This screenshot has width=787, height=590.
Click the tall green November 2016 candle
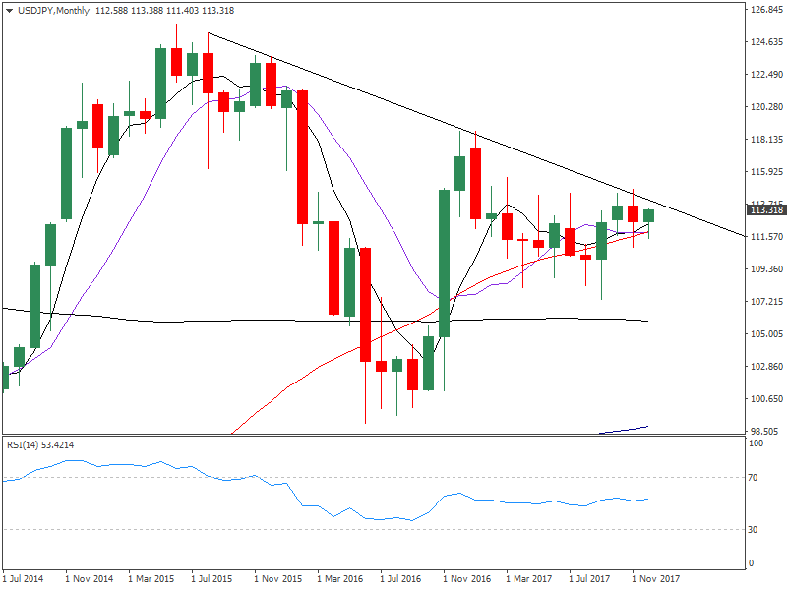tap(444, 262)
